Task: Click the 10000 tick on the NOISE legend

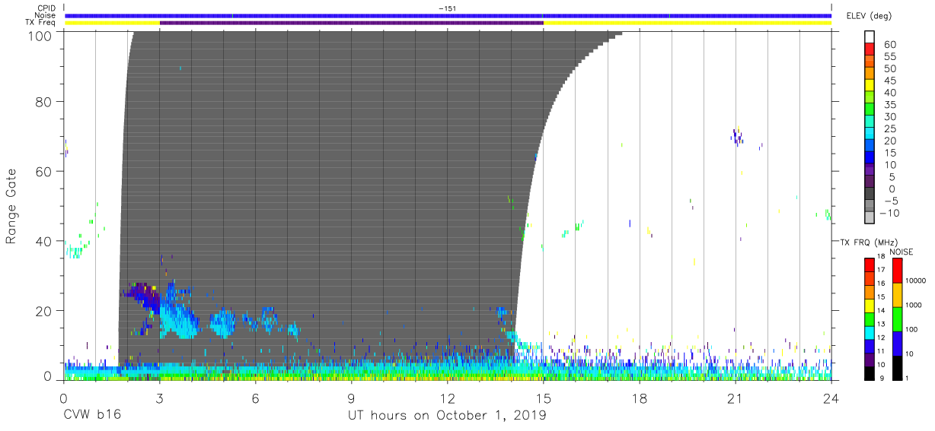Action: (916, 280)
